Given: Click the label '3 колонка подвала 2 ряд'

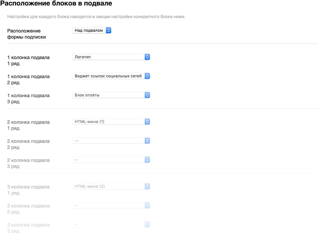Looking at the screenshot, I should coord(28,209).
